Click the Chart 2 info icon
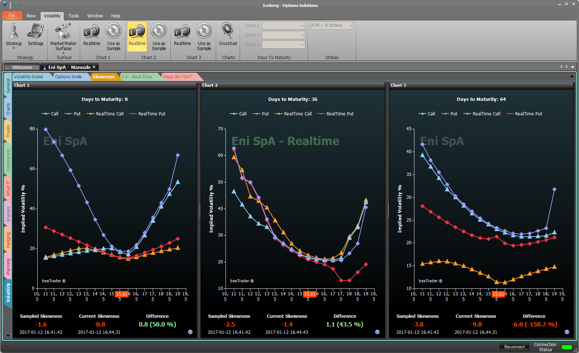This screenshot has height=353, width=579. point(377,332)
